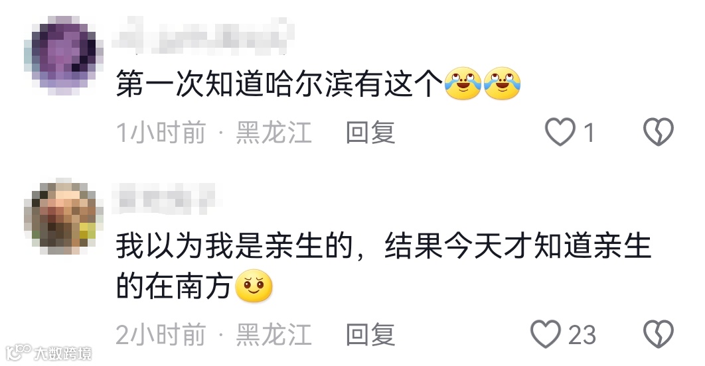The height and width of the screenshot is (366, 705).
Task: Click the 大数跨境 watermark logo
Action: (x=48, y=353)
